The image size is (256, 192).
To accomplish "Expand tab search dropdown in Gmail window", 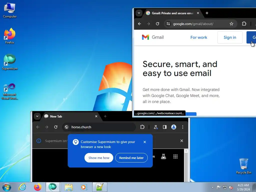I will (139, 13).
